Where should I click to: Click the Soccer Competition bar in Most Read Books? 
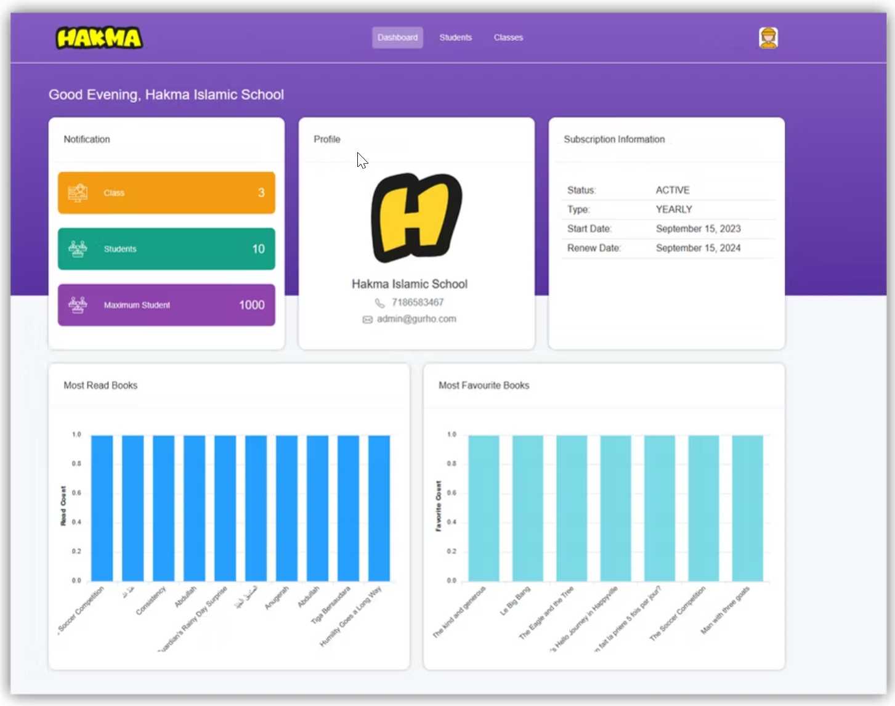pos(101,508)
